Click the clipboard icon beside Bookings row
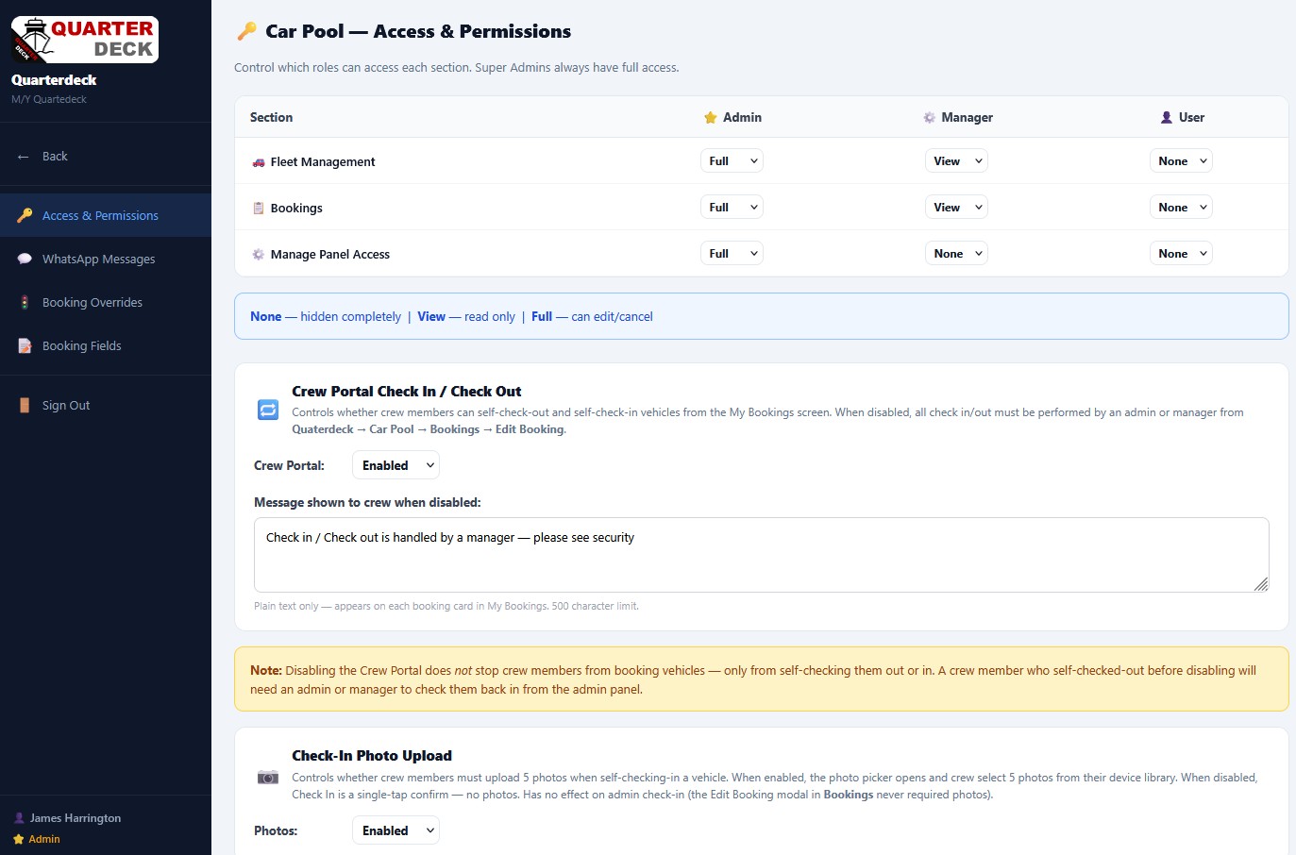The width and height of the screenshot is (1296, 855). pos(259,208)
